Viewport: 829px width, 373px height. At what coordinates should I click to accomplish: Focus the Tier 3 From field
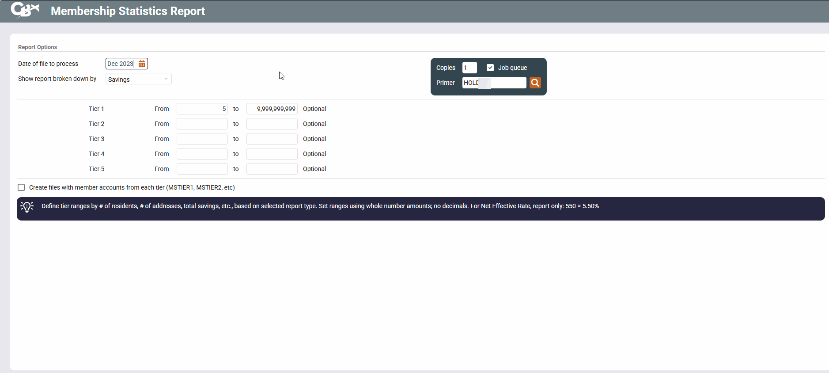tap(202, 139)
